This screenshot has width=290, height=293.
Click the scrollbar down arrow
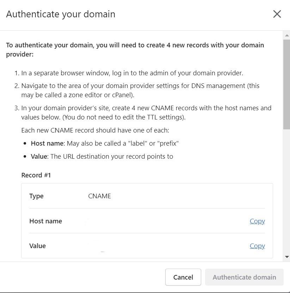pyautogui.click(x=287, y=257)
